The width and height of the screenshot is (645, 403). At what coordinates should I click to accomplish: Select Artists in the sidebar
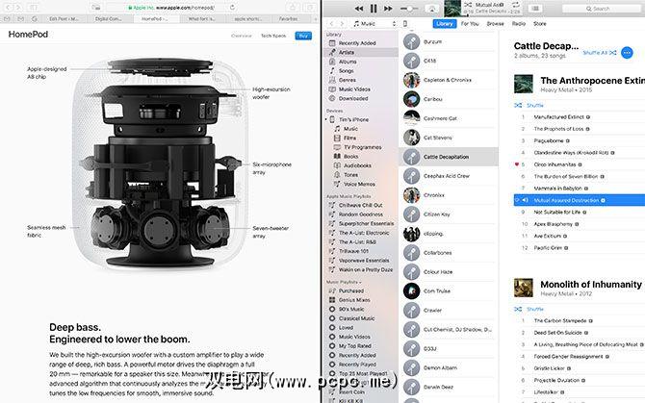pos(362,52)
